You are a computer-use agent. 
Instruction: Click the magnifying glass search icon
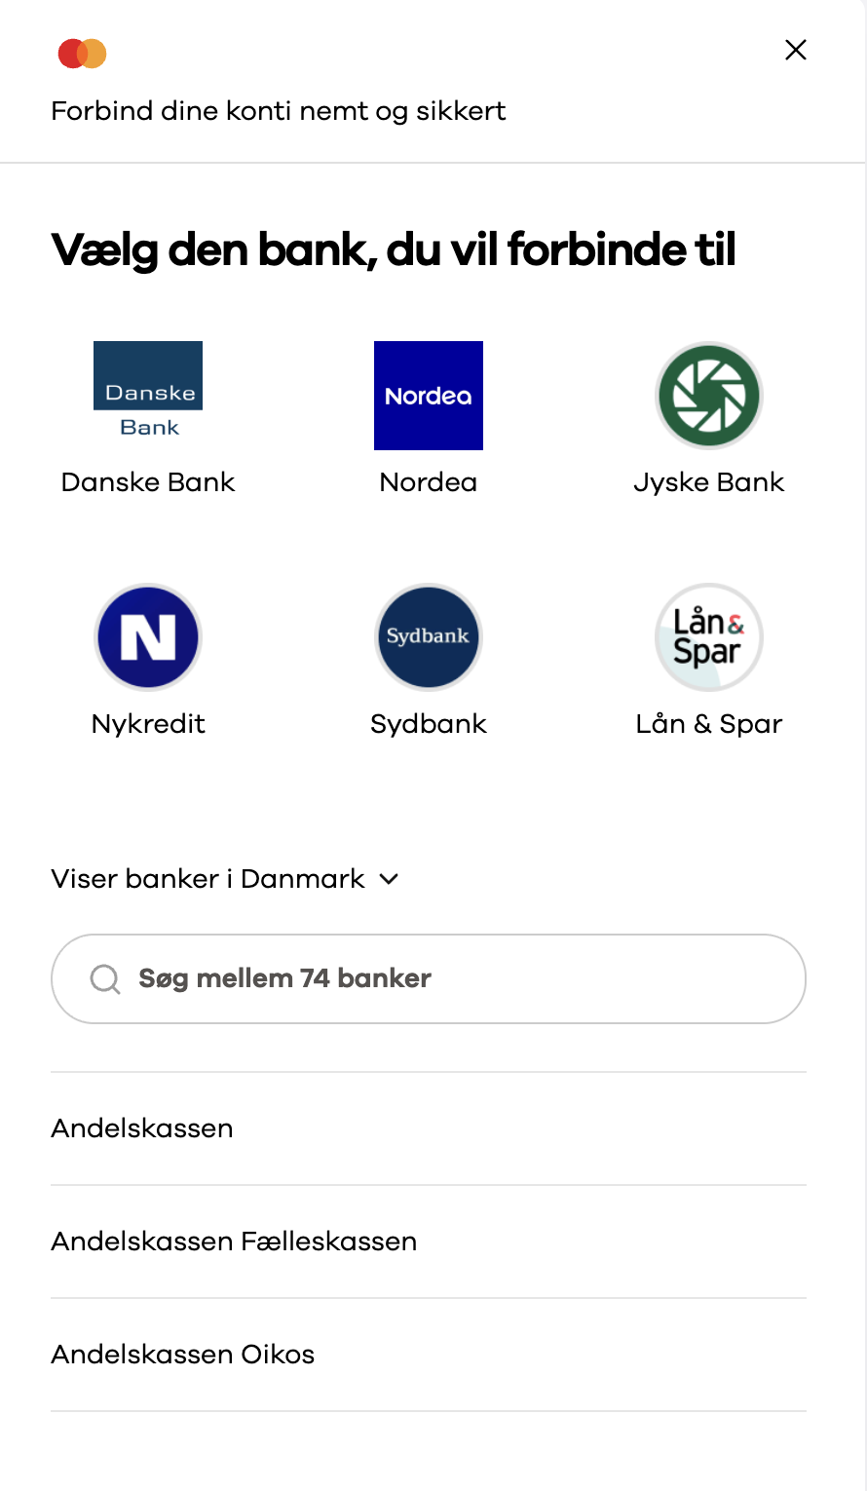point(104,978)
